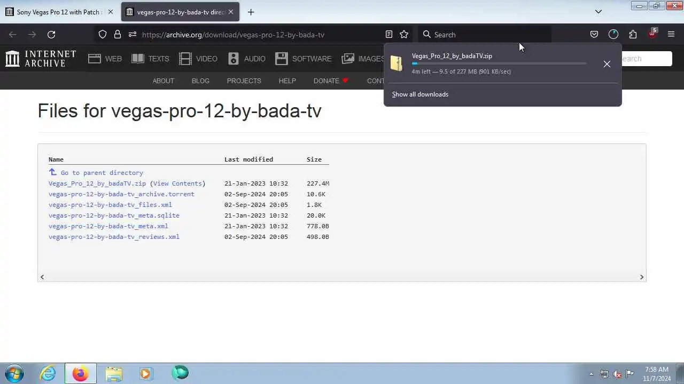The width and height of the screenshot is (684, 384).
Task: Open the TEXTS media section
Action: pos(150,59)
